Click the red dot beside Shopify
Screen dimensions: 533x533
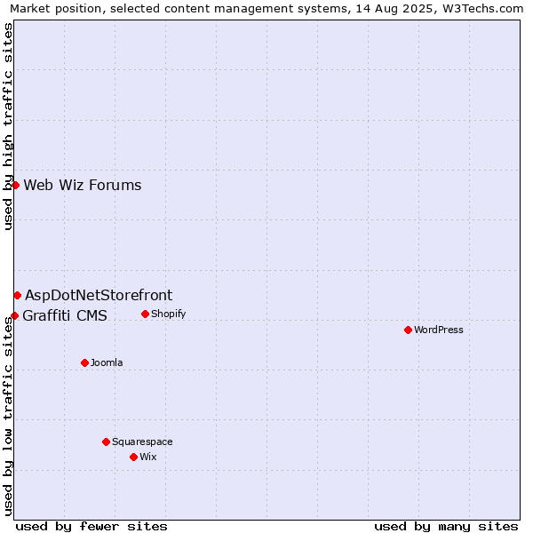point(145,314)
